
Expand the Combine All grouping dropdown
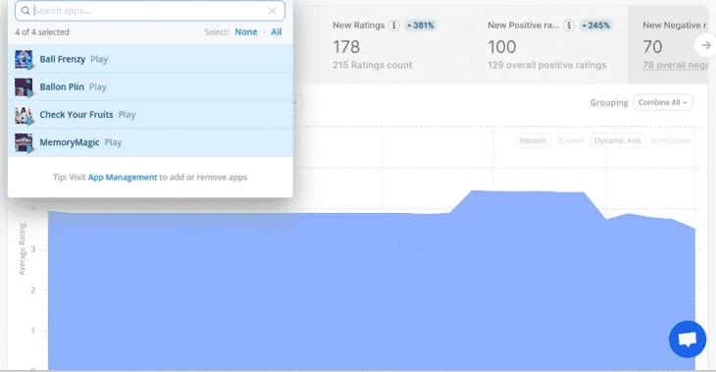pyautogui.click(x=663, y=102)
